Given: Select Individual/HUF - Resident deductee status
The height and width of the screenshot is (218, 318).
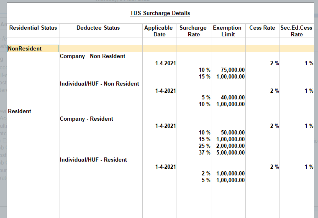Looking at the screenshot, I should coord(93,160).
